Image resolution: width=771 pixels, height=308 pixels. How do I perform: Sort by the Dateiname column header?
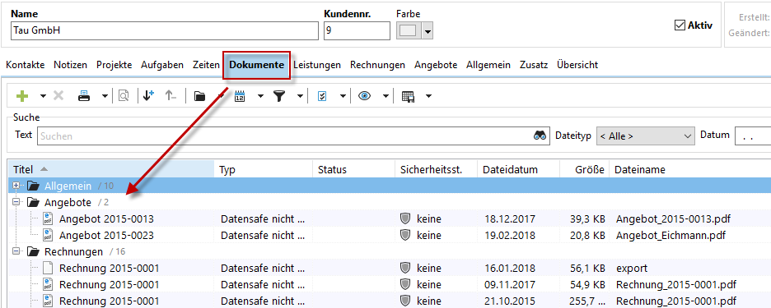690,170
